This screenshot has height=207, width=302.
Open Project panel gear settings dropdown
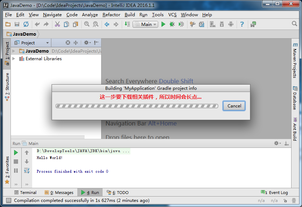click(x=87, y=43)
